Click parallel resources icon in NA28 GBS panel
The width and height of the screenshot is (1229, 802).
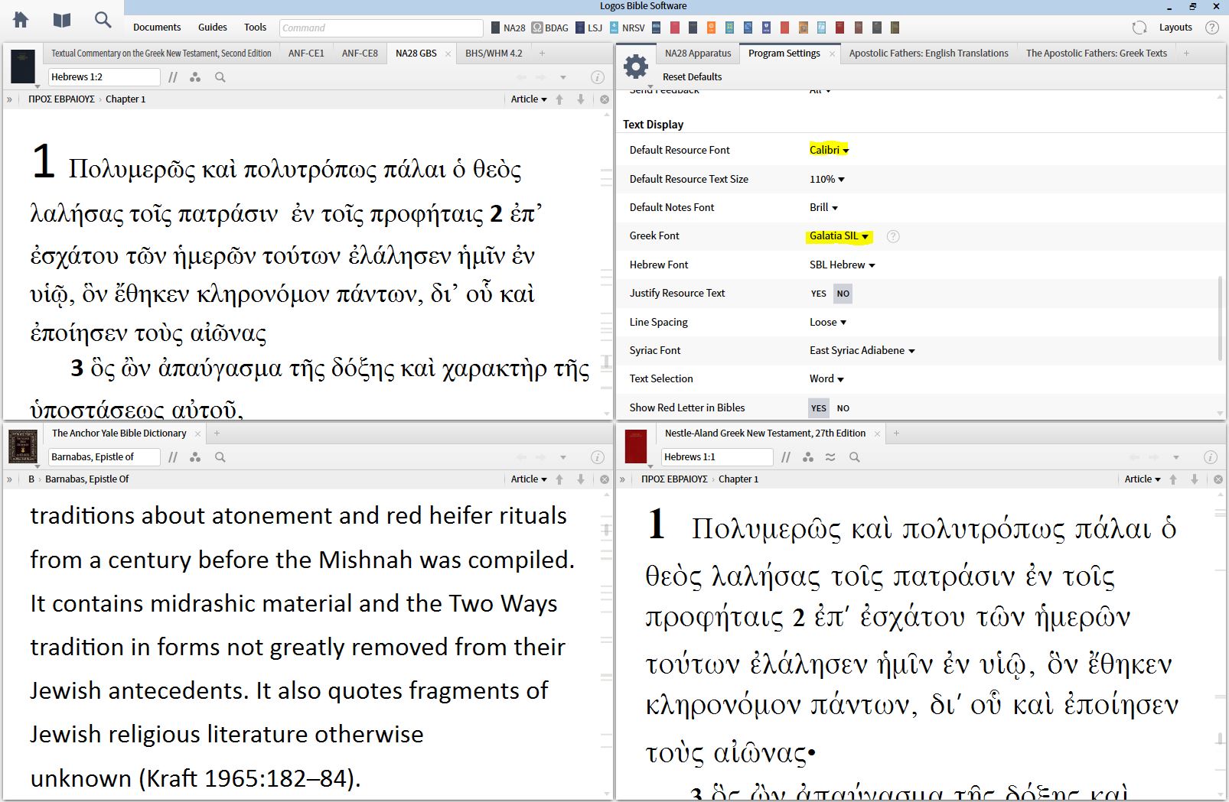click(173, 77)
